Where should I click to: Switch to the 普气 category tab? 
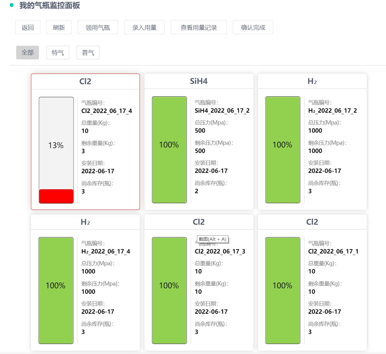(88, 52)
